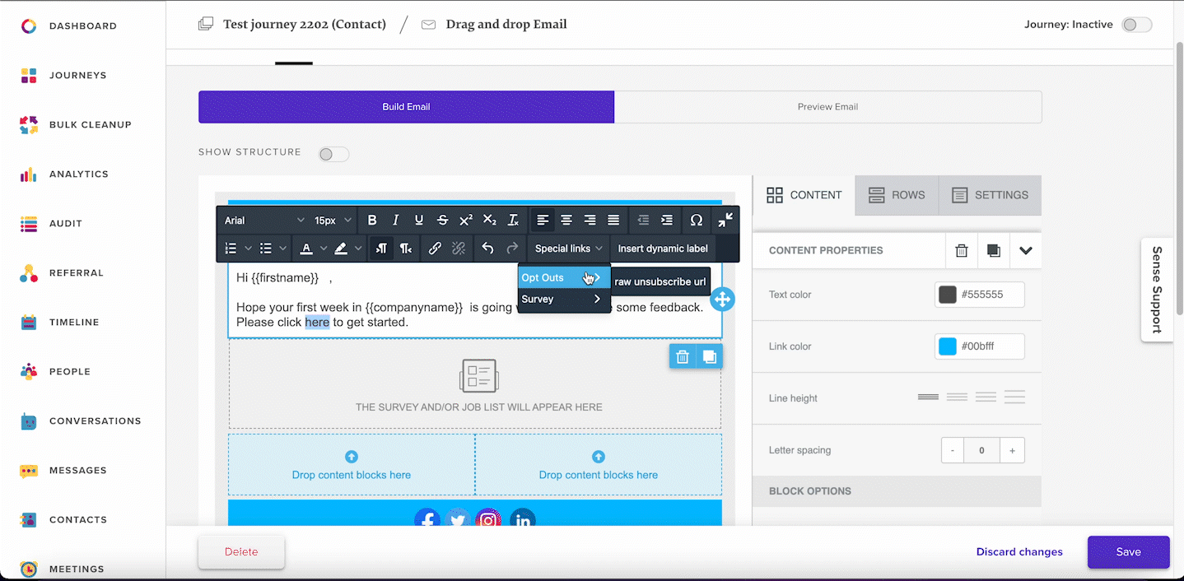Select the third line height option
The image size is (1184, 581).
point(986,397)
